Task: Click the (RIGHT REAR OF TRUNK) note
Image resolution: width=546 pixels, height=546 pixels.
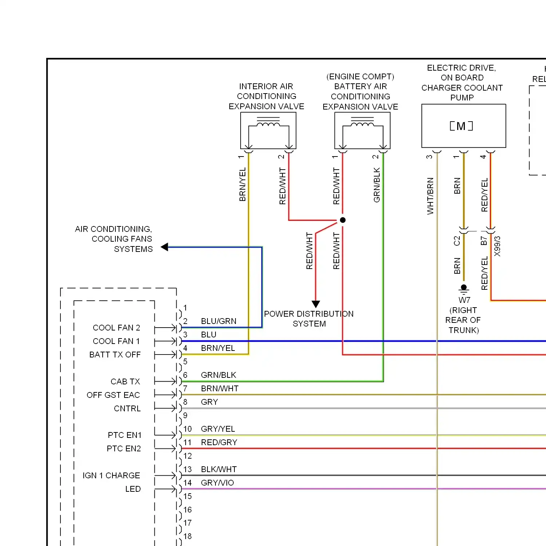Action: point(463,320)
